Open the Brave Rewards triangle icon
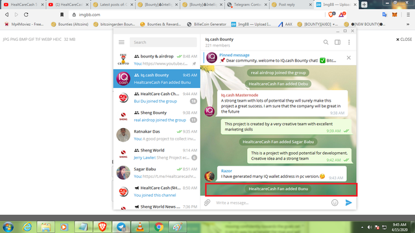 342,14
